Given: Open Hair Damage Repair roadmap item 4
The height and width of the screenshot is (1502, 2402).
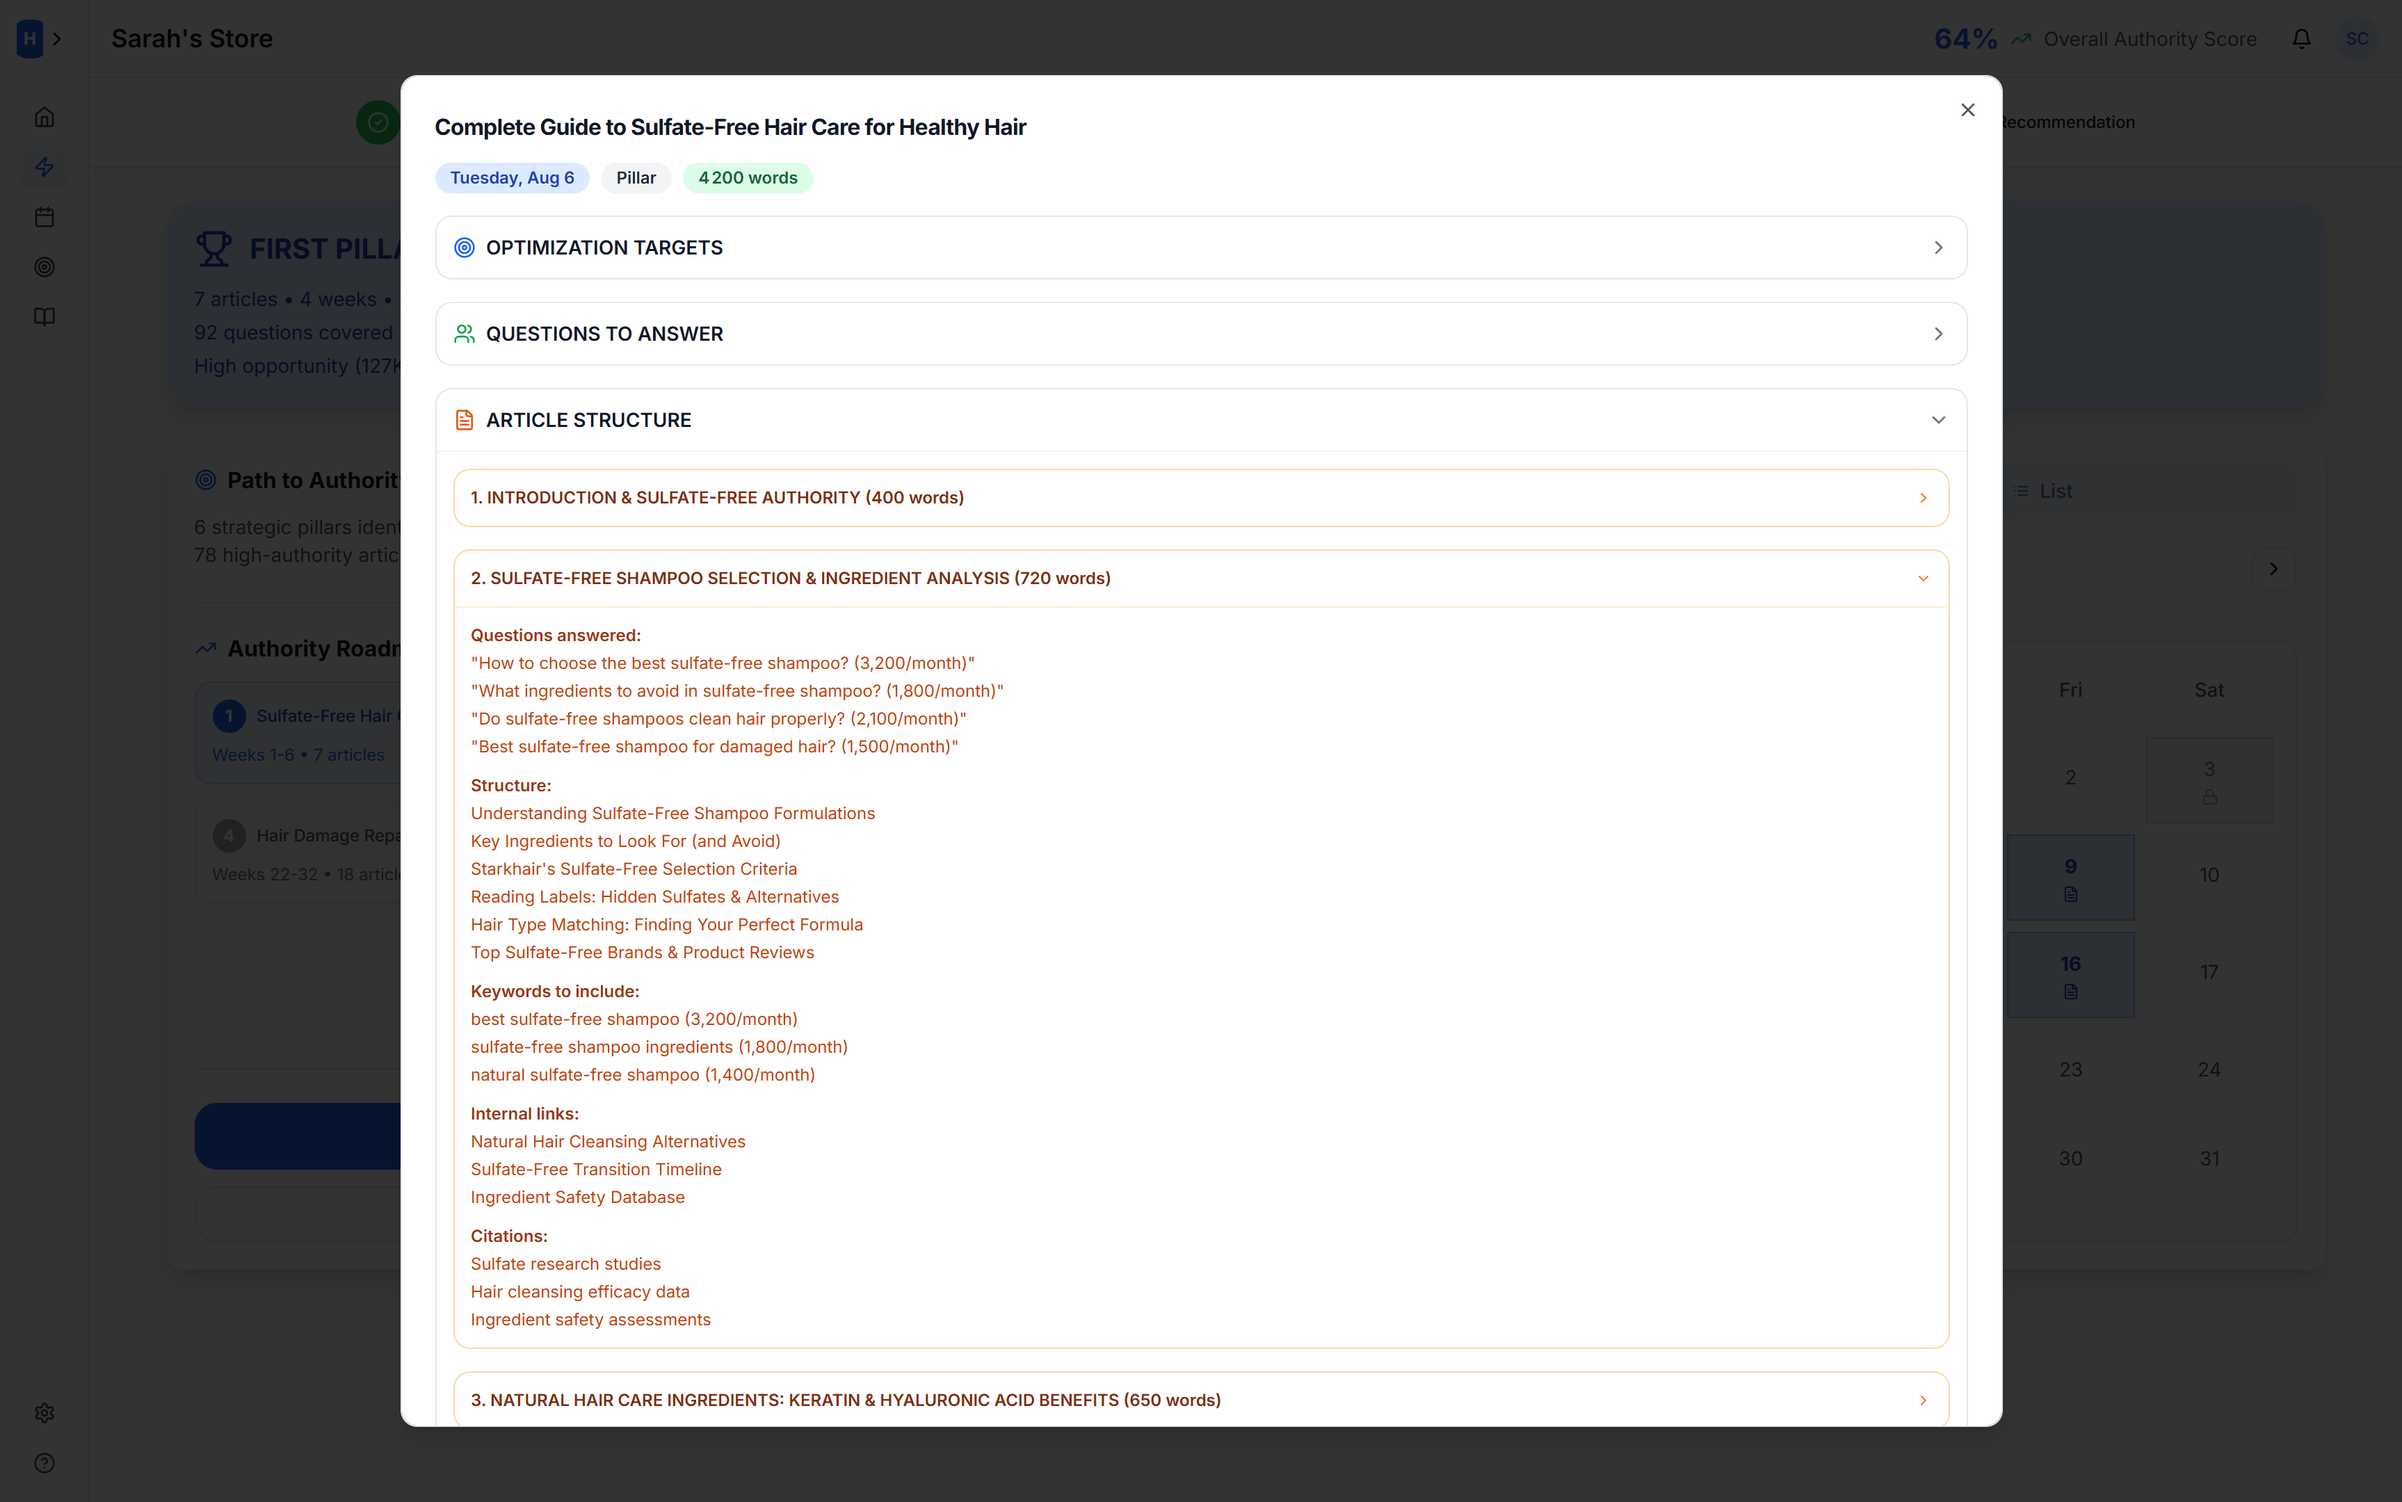Looking at the screenshot, I should [x=299, y=853].
